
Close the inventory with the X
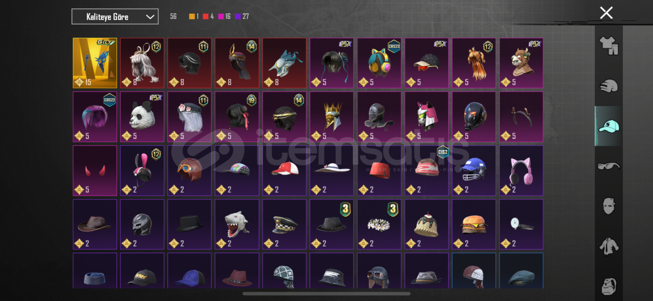click(606, 13)
